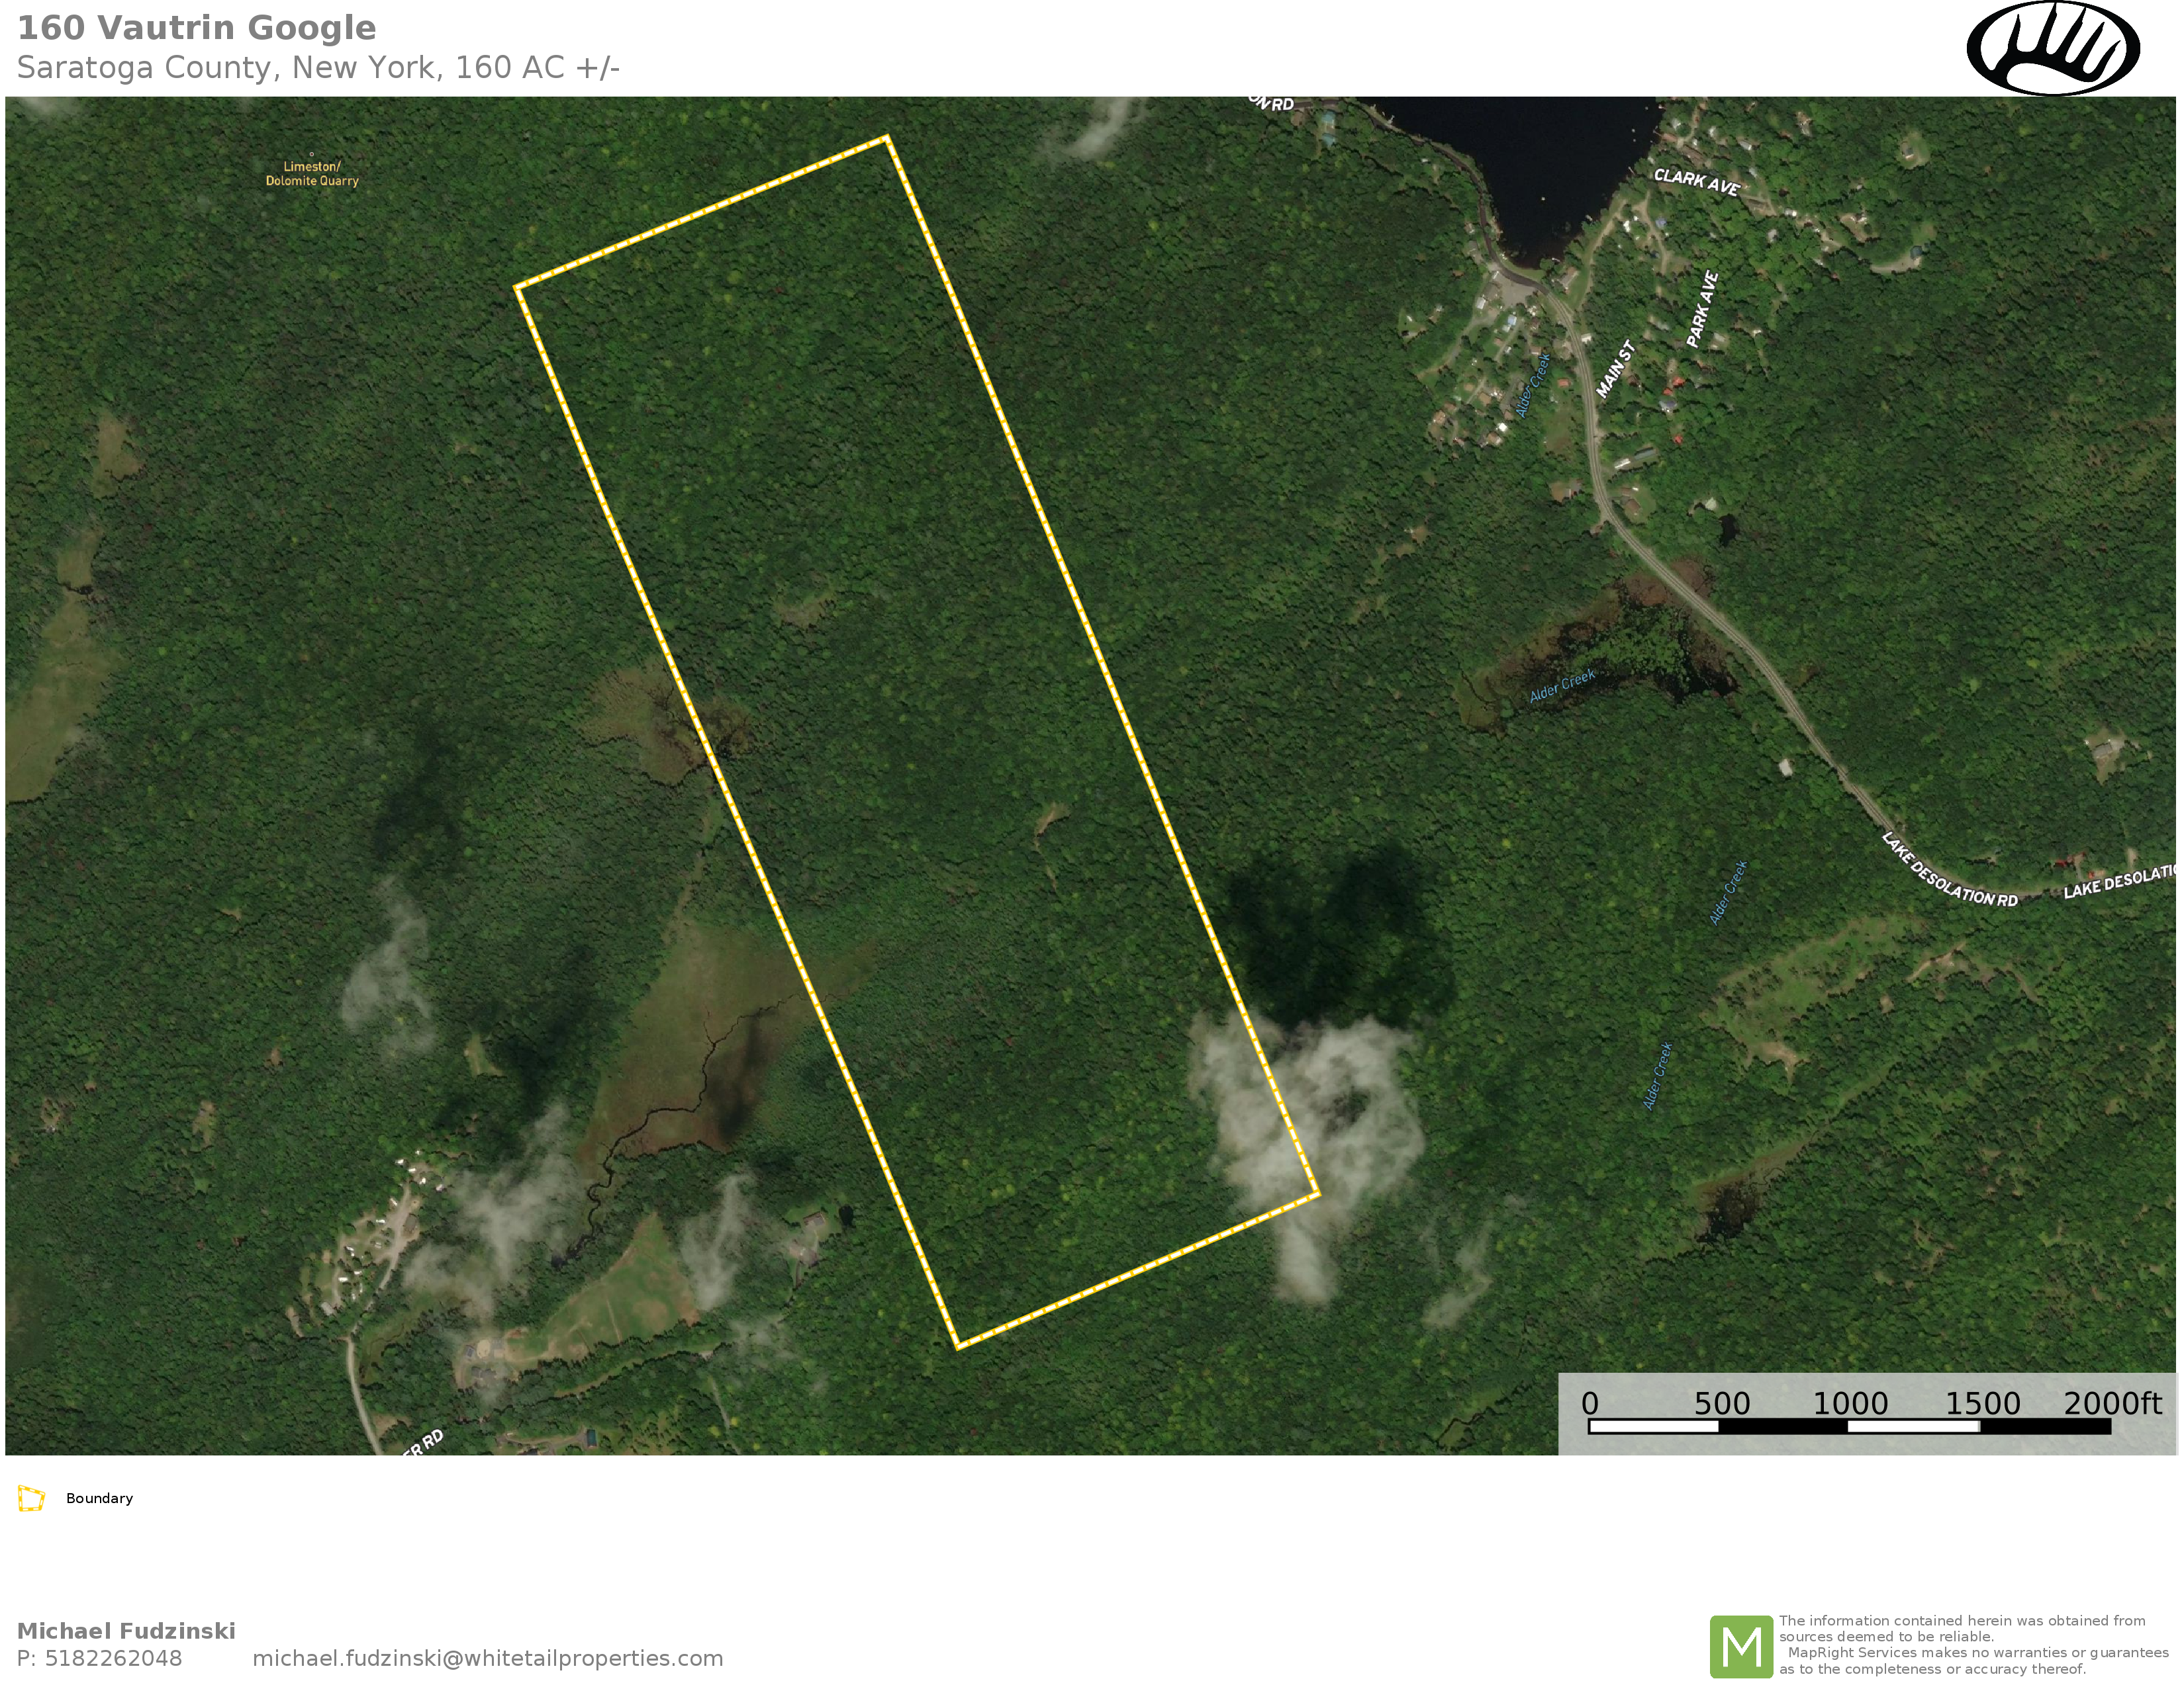Click the green MapRight M logo
Screen dimensions: 2184x1687
click(1741, 1646)
